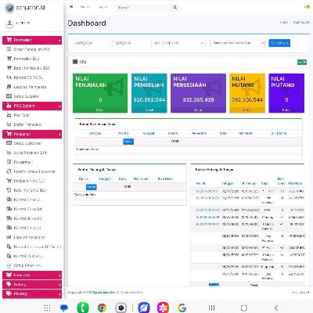Click the end date input field
This screenshot has width=313, height=313.
131,43
